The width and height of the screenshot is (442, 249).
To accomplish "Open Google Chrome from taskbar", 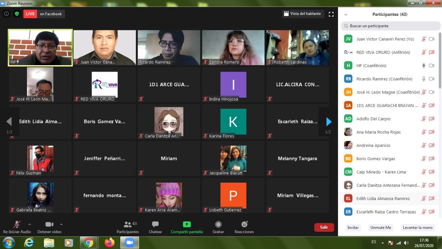I will pyautogui.click(x=89, y=243).
